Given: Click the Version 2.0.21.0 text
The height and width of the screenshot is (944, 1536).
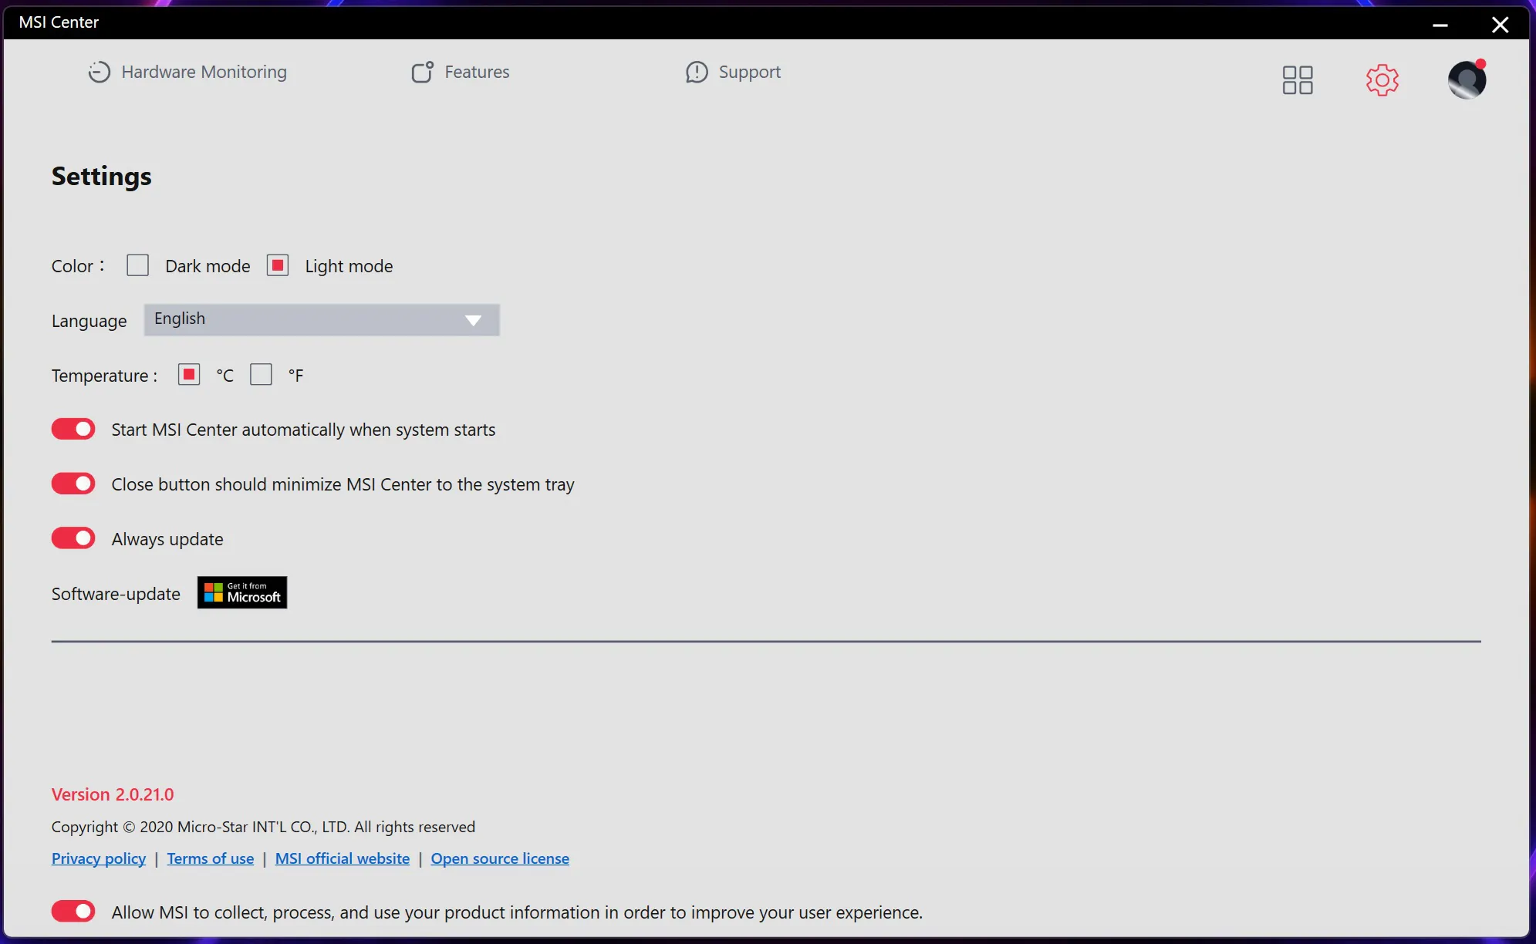Looking at the screenshot, I should point(113,794).
